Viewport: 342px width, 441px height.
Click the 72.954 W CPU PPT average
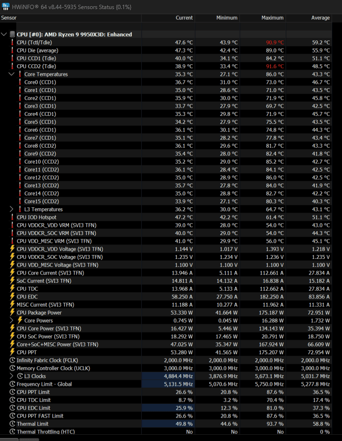[x=319, y=352]
